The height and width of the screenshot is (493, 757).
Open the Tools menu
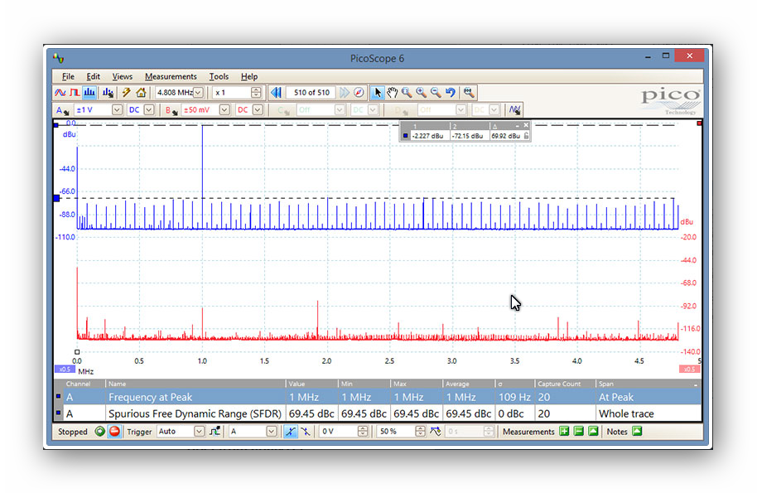pyautogui.click(x=219, y=76)
